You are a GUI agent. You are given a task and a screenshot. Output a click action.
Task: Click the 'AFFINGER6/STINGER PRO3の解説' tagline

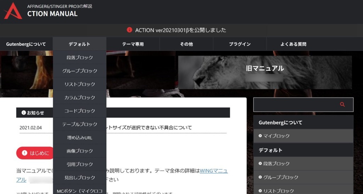point(60,6)
